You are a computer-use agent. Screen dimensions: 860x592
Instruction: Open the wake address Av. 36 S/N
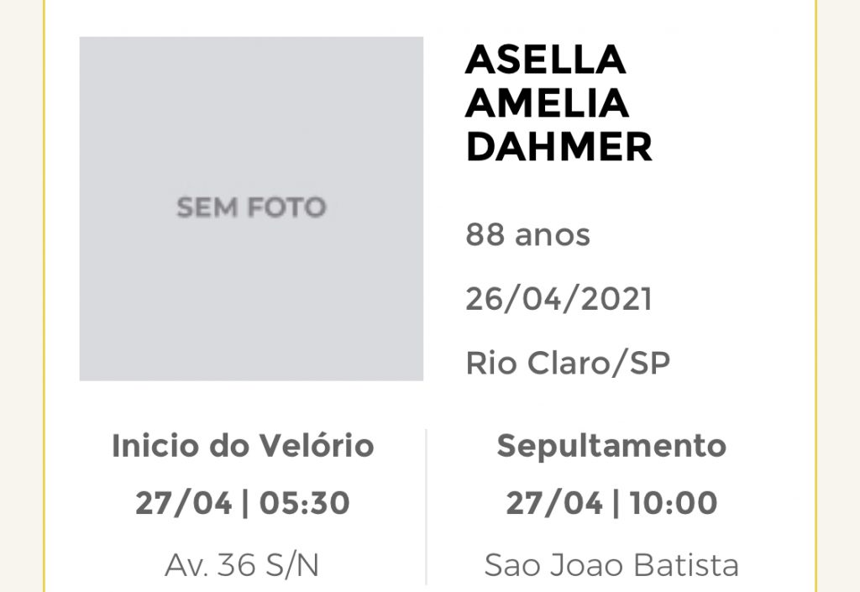[242, 565]
